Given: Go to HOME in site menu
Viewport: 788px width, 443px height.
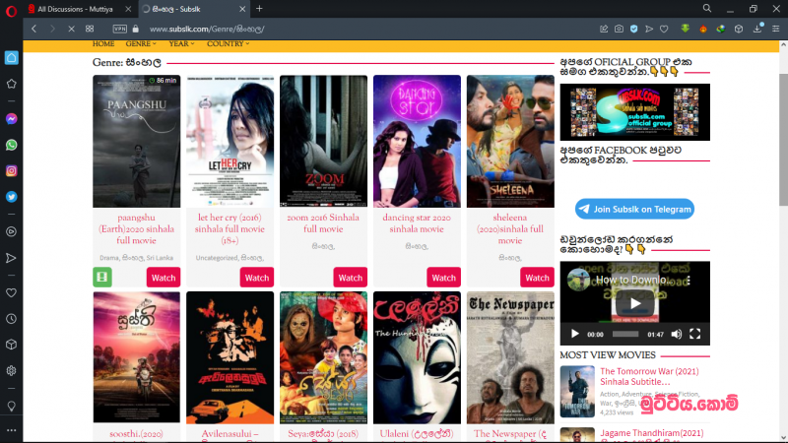Looking at the screenshot, I should 103,44.
